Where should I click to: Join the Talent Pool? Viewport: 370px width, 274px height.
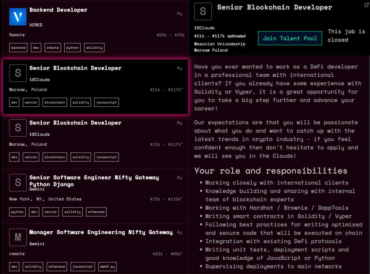290,38
